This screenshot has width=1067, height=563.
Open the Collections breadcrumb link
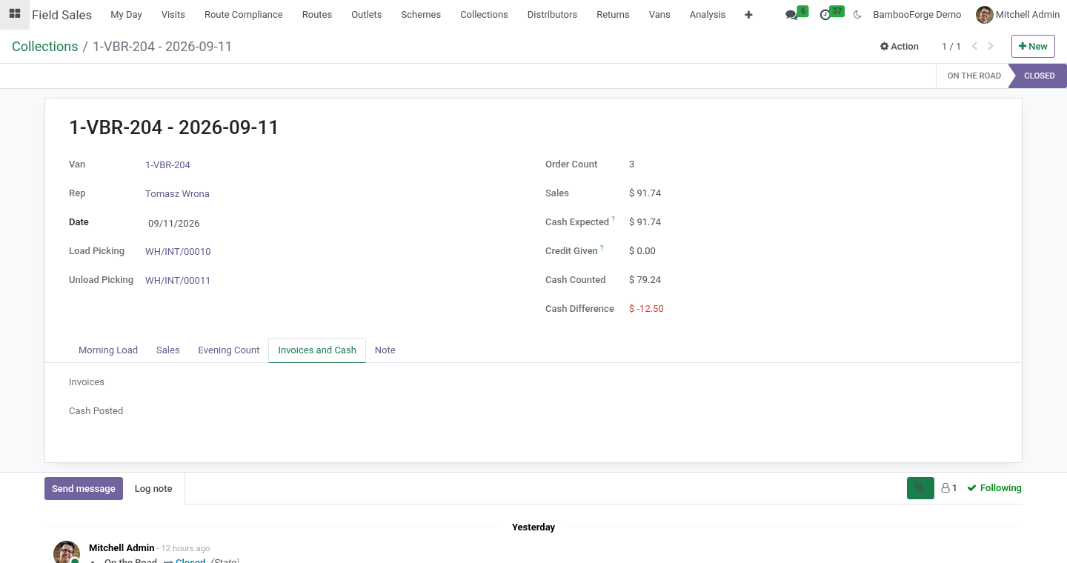point(45,47)
